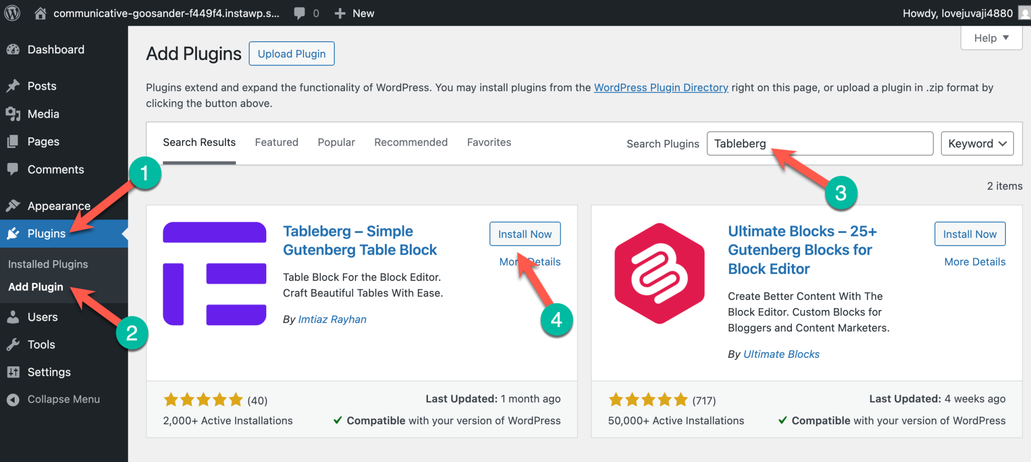Open the WordPress Plugin Directory link
The height and width of the screenshot is (462, 1031).
click(661, 88)
